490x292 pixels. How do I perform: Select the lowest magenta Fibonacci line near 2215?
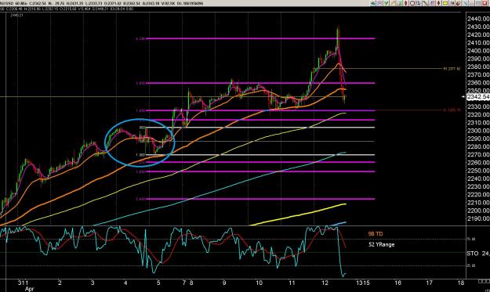(260, 199)
